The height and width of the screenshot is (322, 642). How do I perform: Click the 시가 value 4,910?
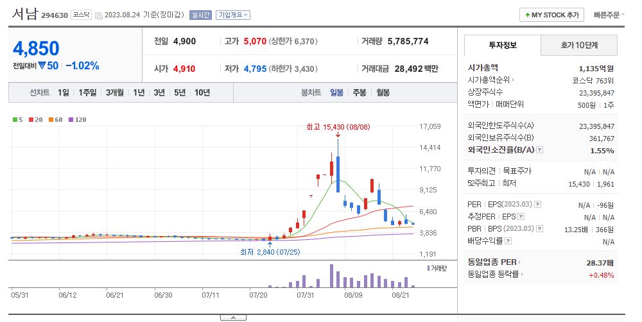(x=184, y=69)
